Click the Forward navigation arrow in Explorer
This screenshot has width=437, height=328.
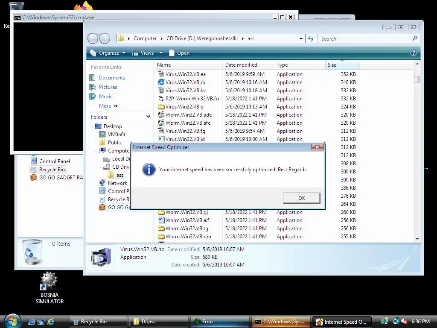(x=105, y=38)
